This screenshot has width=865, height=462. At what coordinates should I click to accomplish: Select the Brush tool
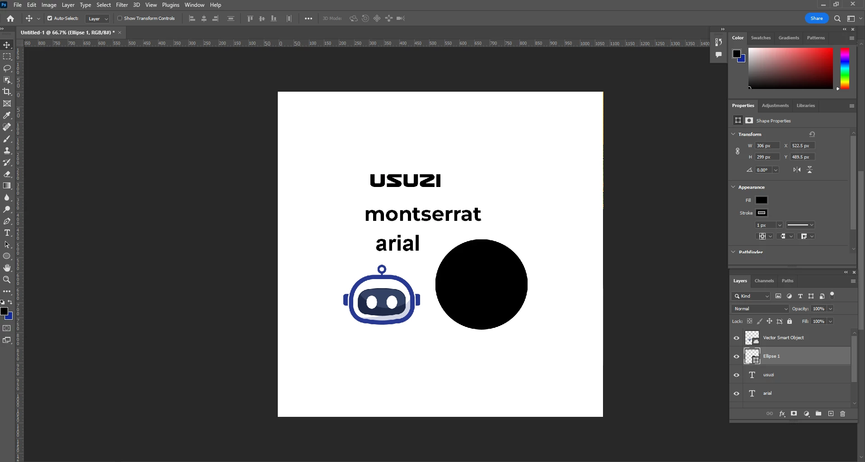pyautogui.click(x=7, y=139)
